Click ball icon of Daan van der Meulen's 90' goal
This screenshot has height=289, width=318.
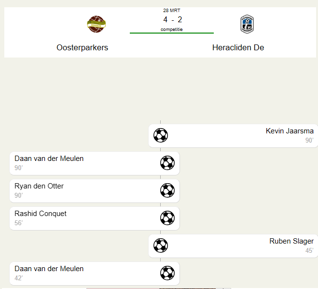point(167,163)
